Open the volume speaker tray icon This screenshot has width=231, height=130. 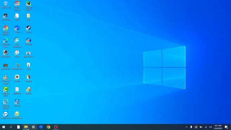pyautogui.click(x=210, y=127)
